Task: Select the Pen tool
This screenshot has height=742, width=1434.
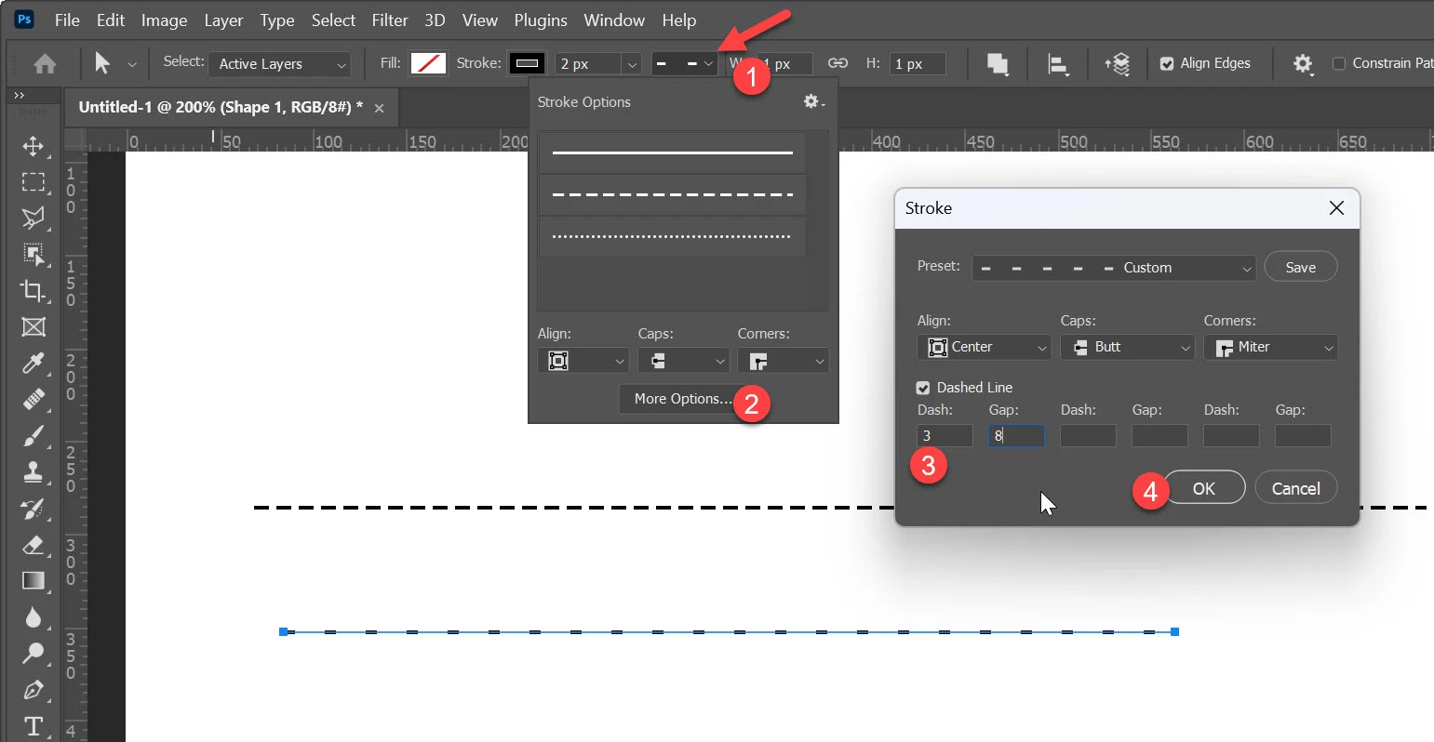Action: (x=34, y=689)
